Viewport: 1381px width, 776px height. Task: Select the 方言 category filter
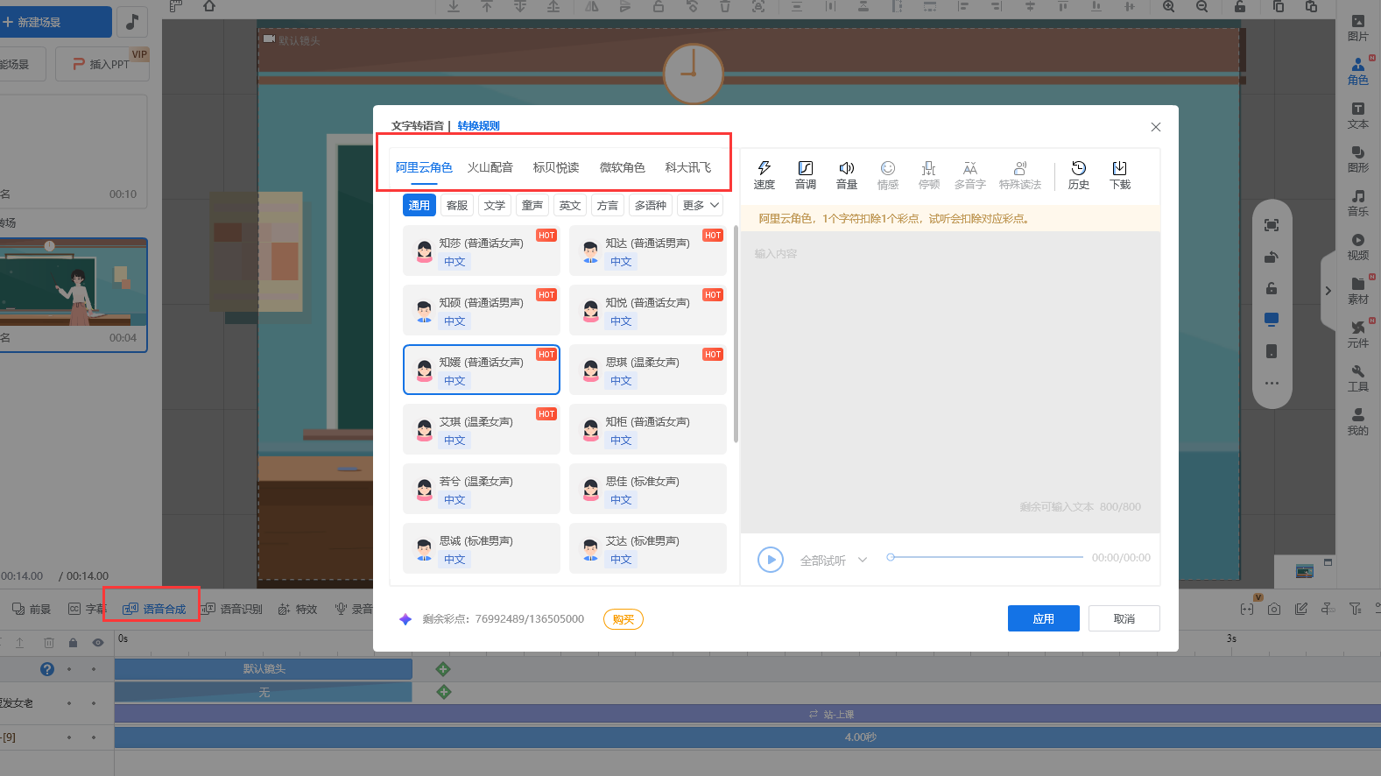(x=608, y=205)
